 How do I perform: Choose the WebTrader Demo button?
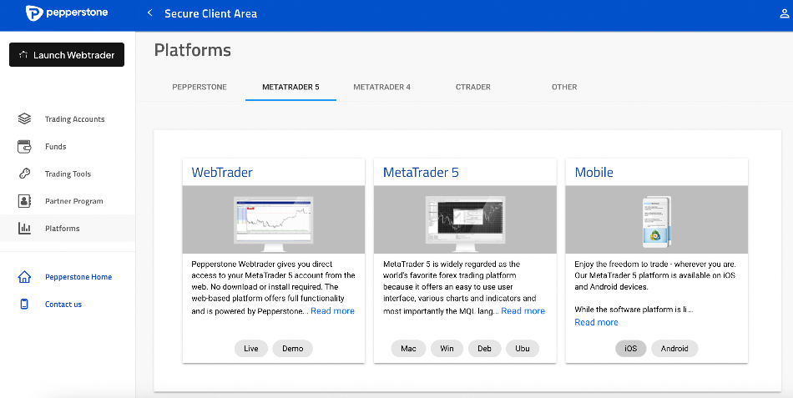tap(293, 349)
